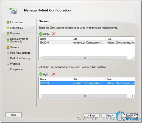Sort Client Access list by Role column
142x123 pixels.
click(x=120, y=39)
